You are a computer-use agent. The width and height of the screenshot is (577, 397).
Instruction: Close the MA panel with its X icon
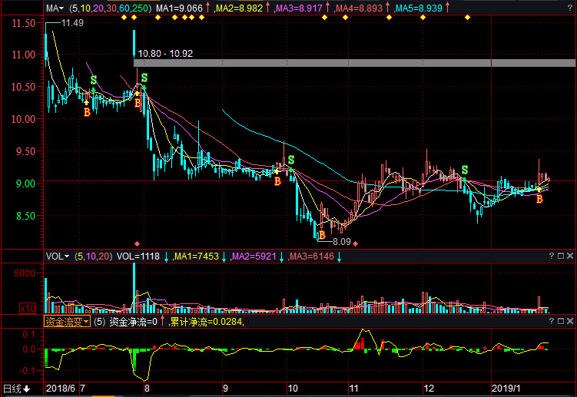[x=569, y=7]
